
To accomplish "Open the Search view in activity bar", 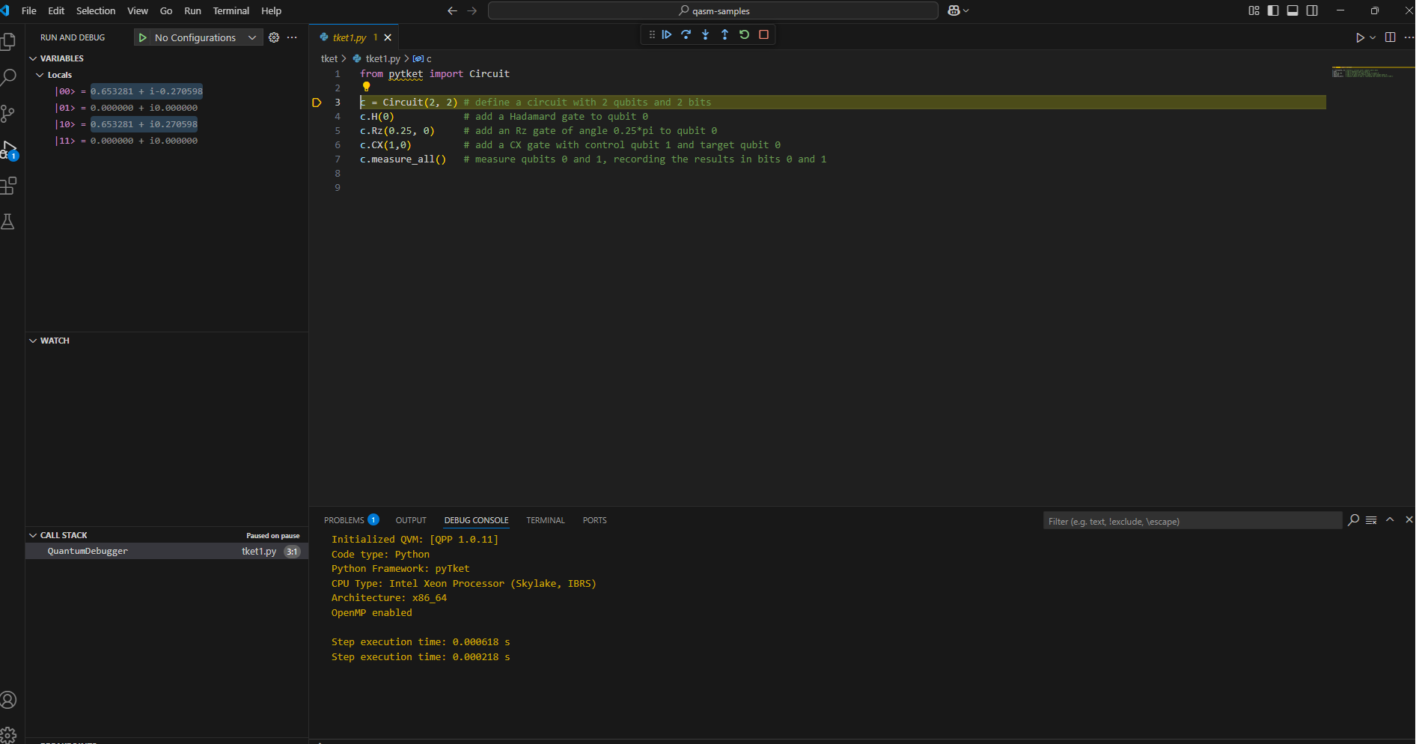I will coord(8,77).
